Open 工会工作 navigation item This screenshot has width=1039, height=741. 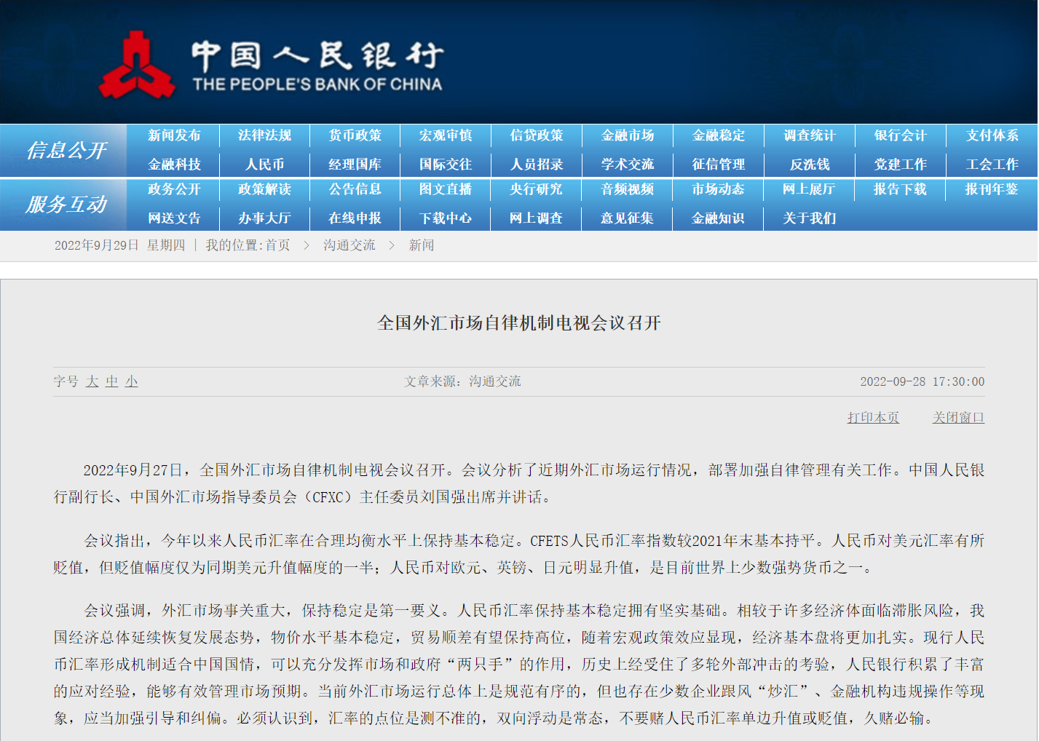pos(992,165)
